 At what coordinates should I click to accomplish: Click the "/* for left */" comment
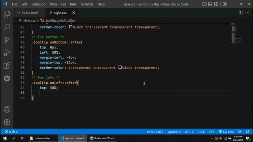tap(46, 78)
